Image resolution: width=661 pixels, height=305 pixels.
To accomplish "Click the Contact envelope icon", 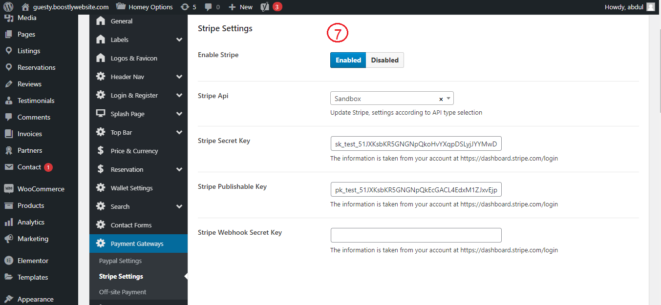I will click(8, 167).
